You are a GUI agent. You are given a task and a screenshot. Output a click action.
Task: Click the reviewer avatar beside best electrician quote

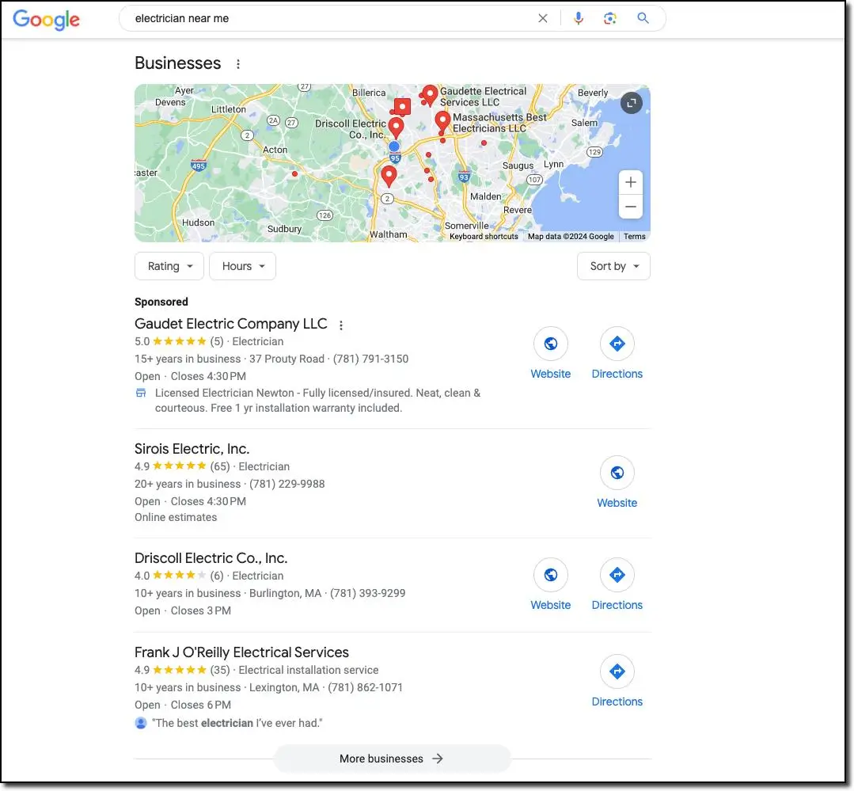click(x=141, y=723)
